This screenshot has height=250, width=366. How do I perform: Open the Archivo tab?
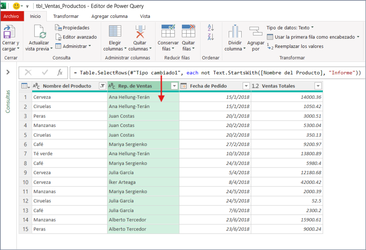pos(11,16)
